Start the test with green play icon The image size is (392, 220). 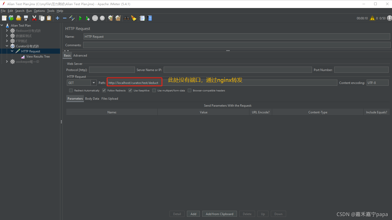pyautogui.click(x=80, y=18)
